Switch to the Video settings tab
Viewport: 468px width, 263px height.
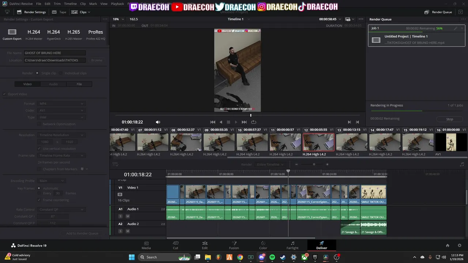pos(27,84)
